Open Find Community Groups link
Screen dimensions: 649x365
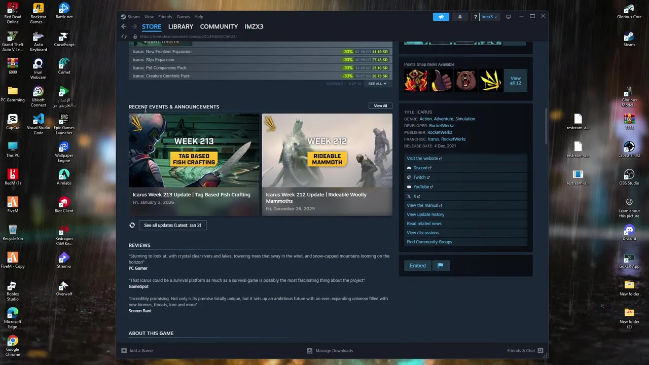click(x=429, y=242)
